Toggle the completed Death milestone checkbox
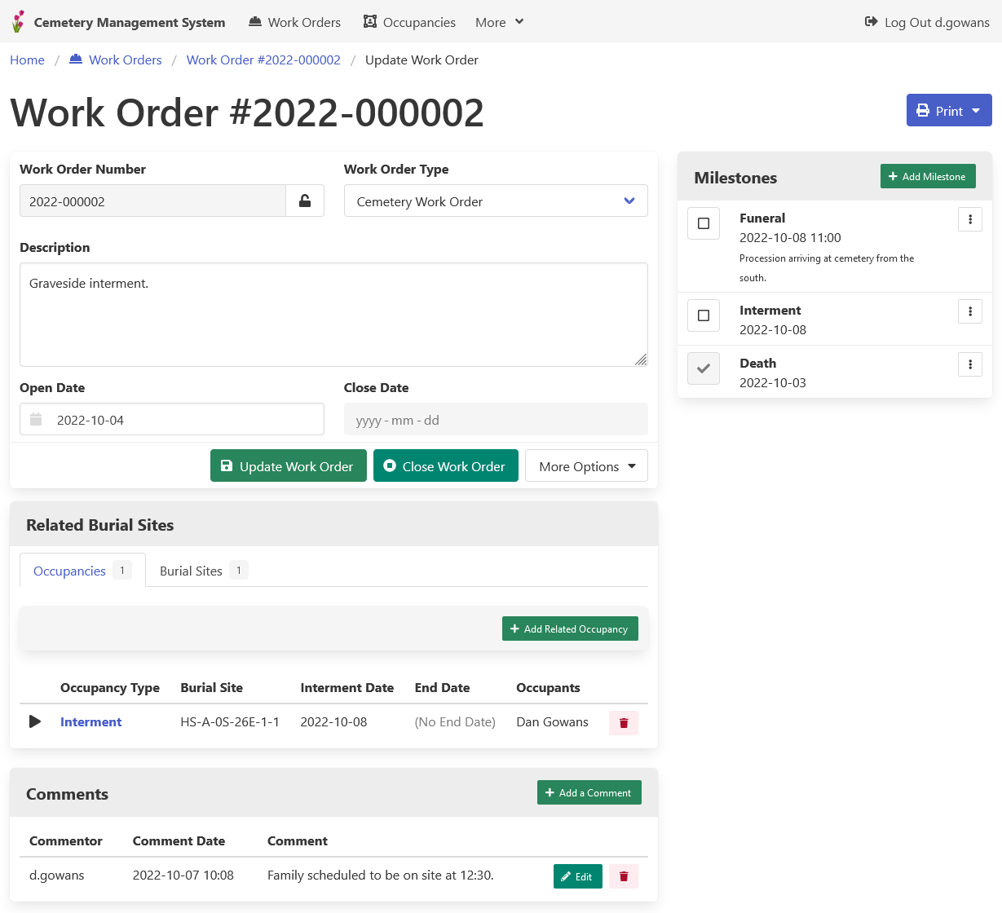The image size is (1002, 913). (704, 368)
